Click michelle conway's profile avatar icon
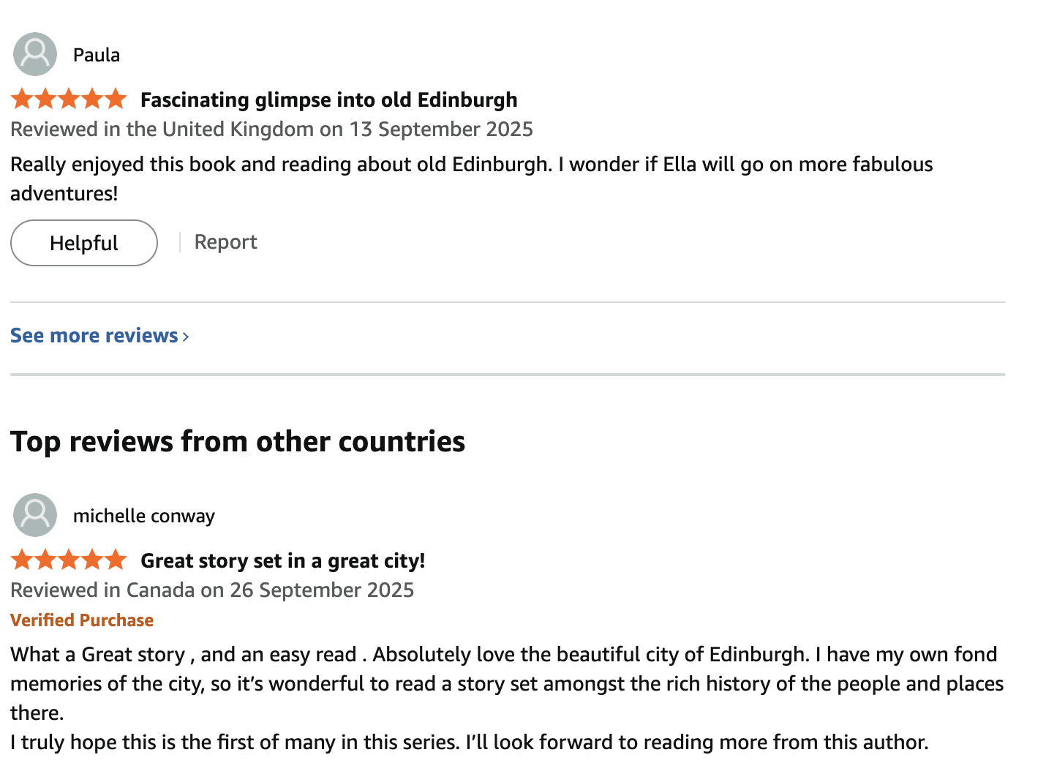The width and height of the screenshot is (1046, 774). click(x=35, y=515)
